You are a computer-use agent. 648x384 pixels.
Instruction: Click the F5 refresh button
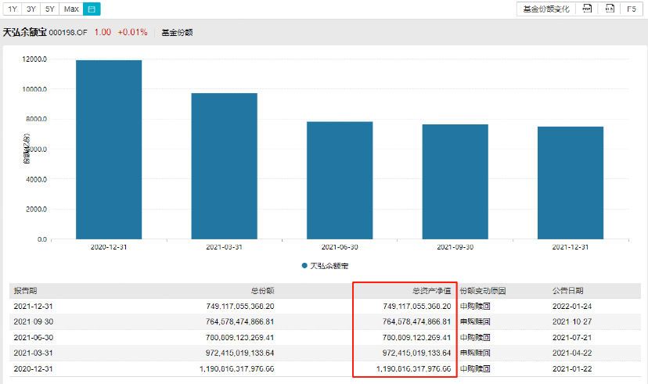click(x=632, y=9)
